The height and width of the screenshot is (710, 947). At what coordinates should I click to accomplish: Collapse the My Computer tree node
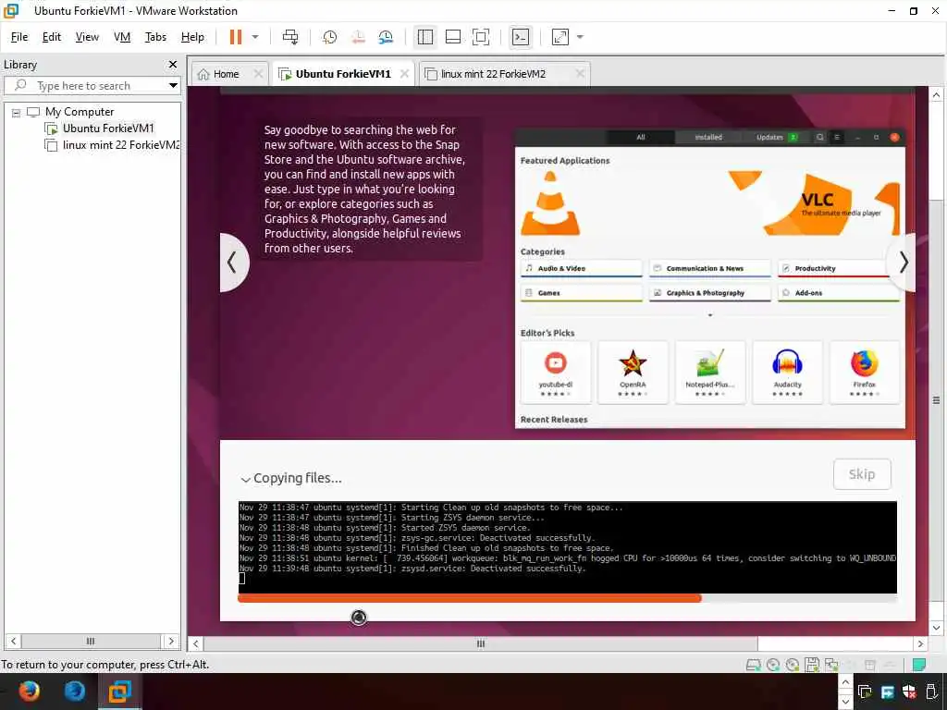pos(17,112)
